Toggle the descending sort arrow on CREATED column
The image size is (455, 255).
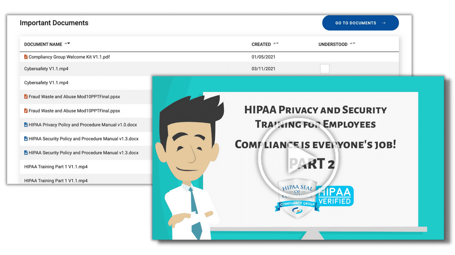pyautogui.click(x=278, y=44)
